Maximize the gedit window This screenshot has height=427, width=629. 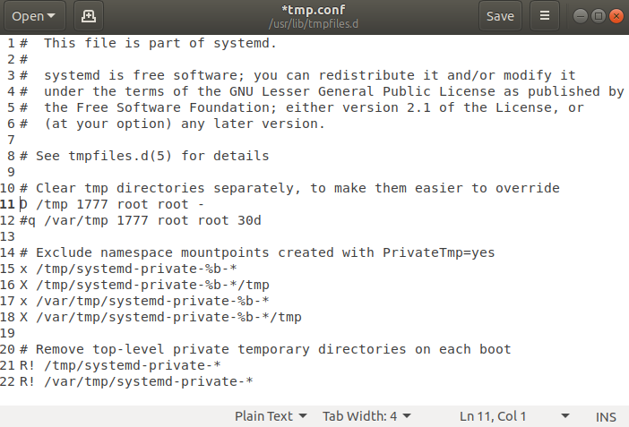600,16
